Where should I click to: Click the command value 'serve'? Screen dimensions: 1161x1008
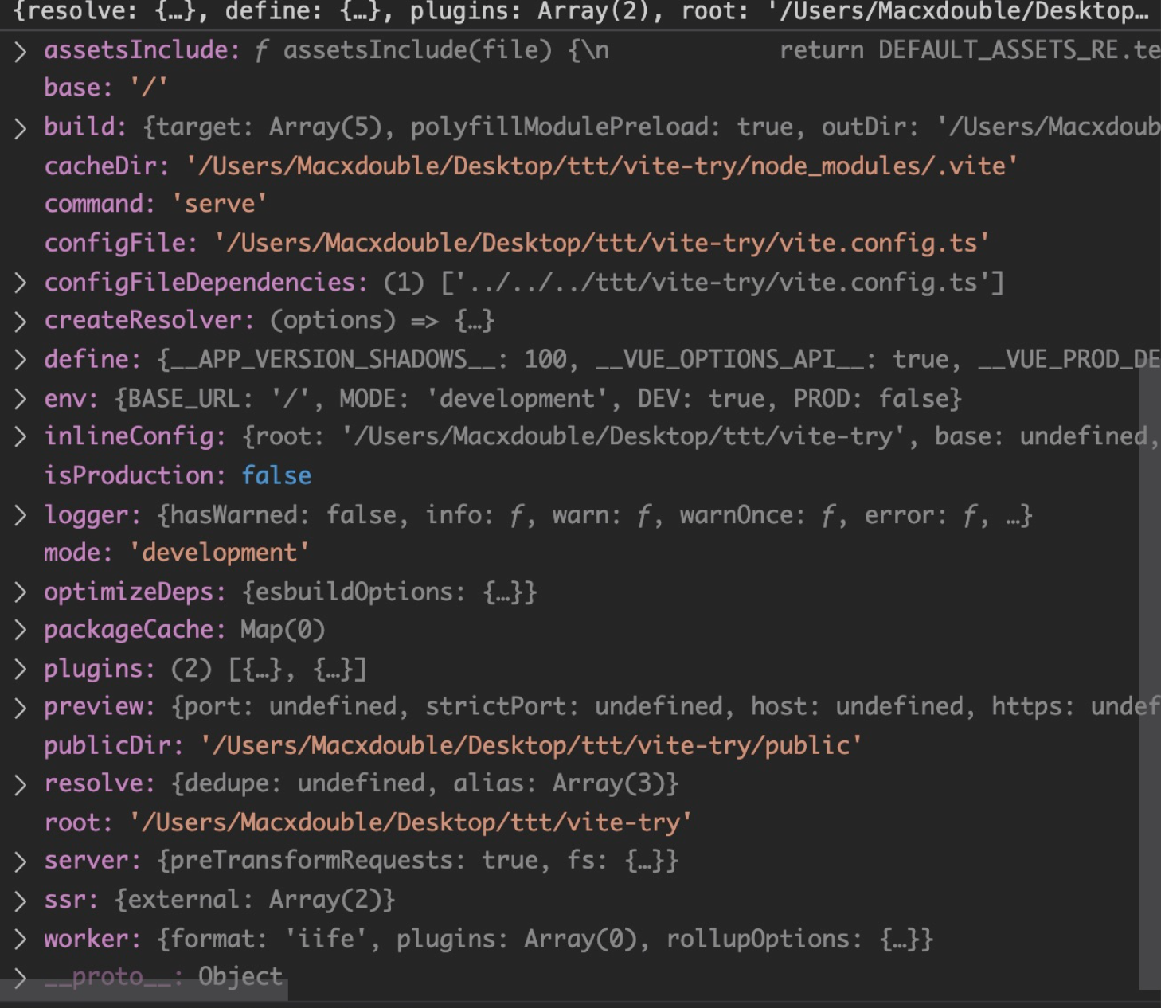(219, 204)
